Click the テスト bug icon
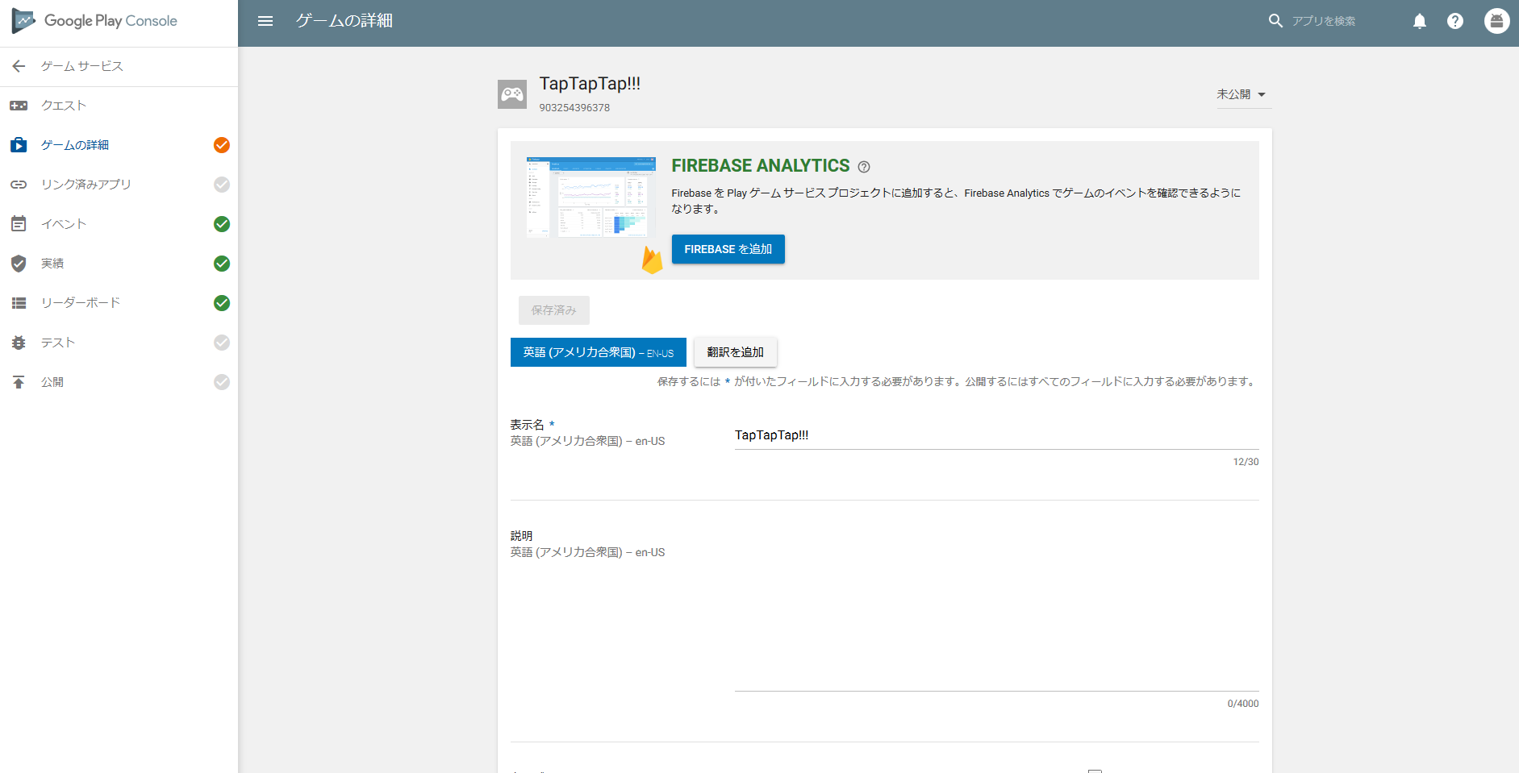This screenshot has width=1519, height=773. pos(19,343)
